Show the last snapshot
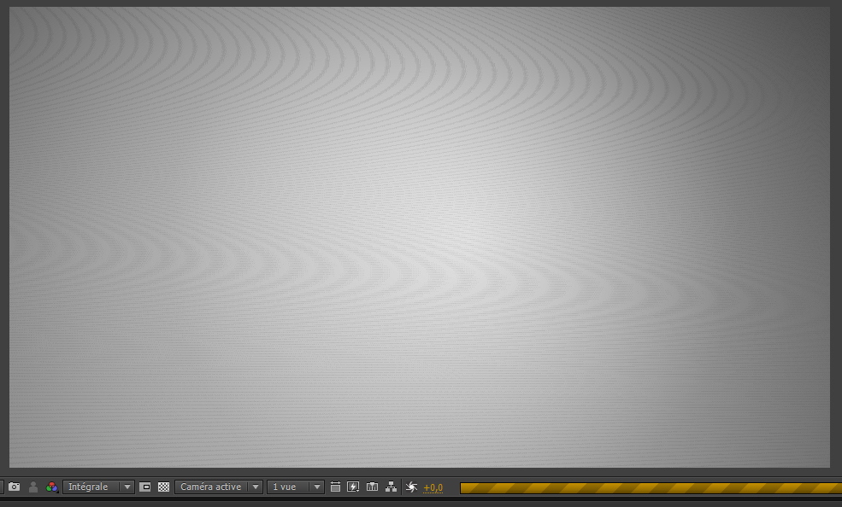The width and height of the screenshot is (842, 507). [x=33, y=487]
